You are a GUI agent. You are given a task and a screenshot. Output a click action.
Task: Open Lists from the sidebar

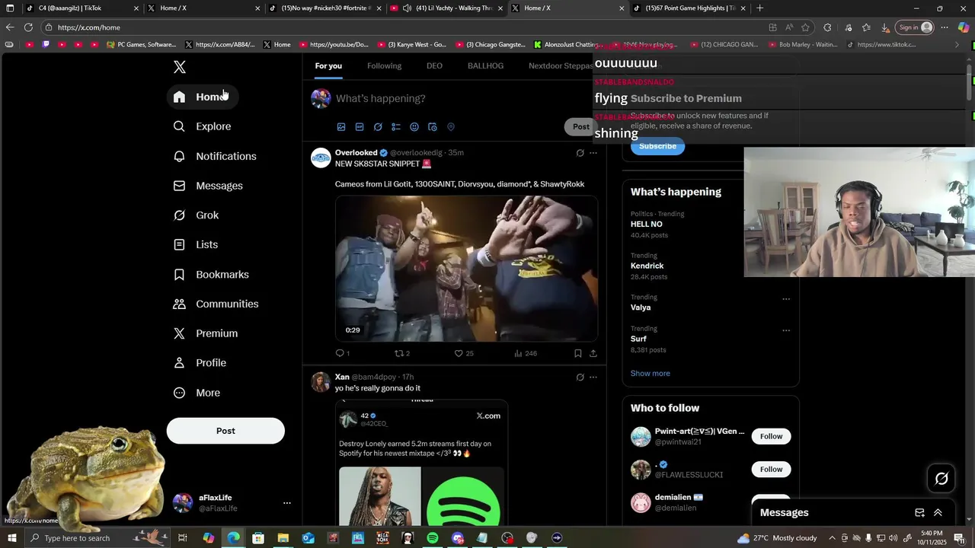click(197, 244)
